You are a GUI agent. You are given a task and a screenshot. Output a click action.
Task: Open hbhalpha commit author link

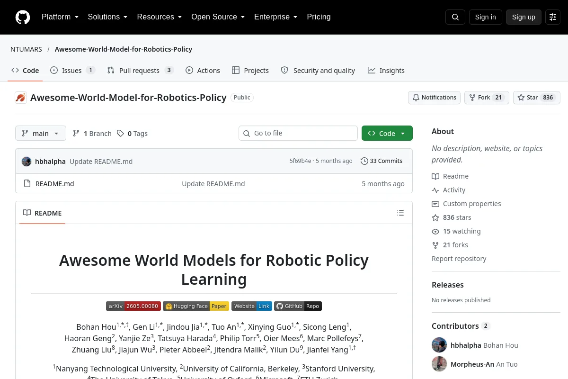point(50,161)
